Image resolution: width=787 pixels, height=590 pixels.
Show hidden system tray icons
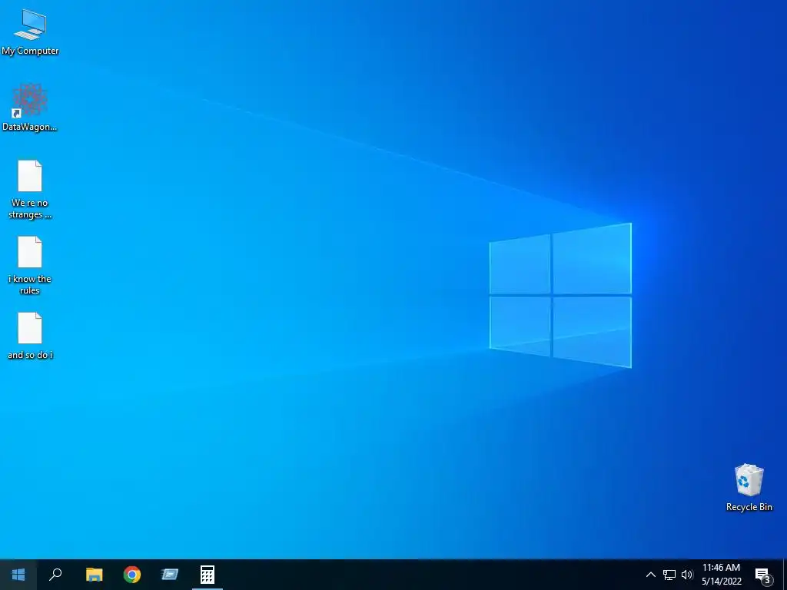(650, 575)
